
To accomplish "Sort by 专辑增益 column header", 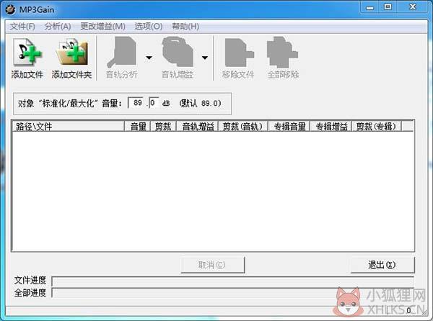I will coord(331,127).
